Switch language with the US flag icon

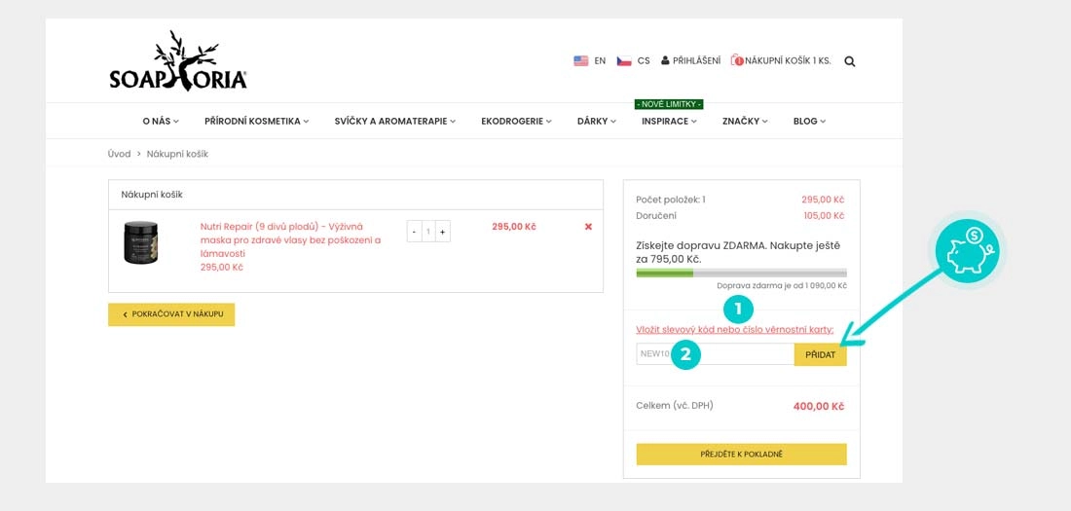(x=581, y=60)
